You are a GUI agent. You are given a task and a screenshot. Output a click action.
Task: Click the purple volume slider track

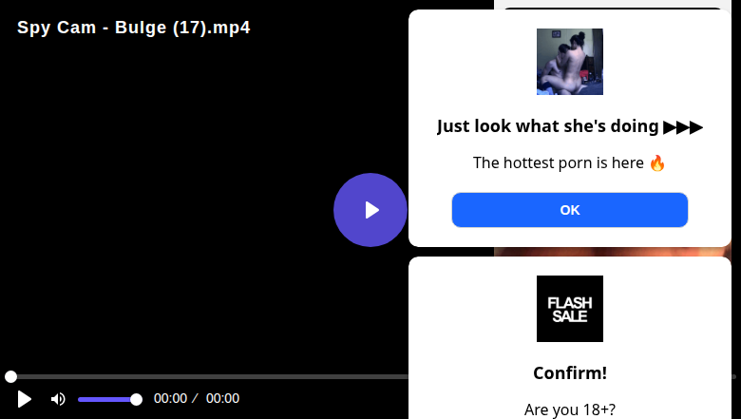[104, 400]
